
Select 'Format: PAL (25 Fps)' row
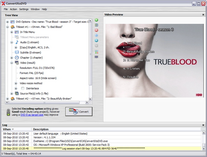point(31,73)
